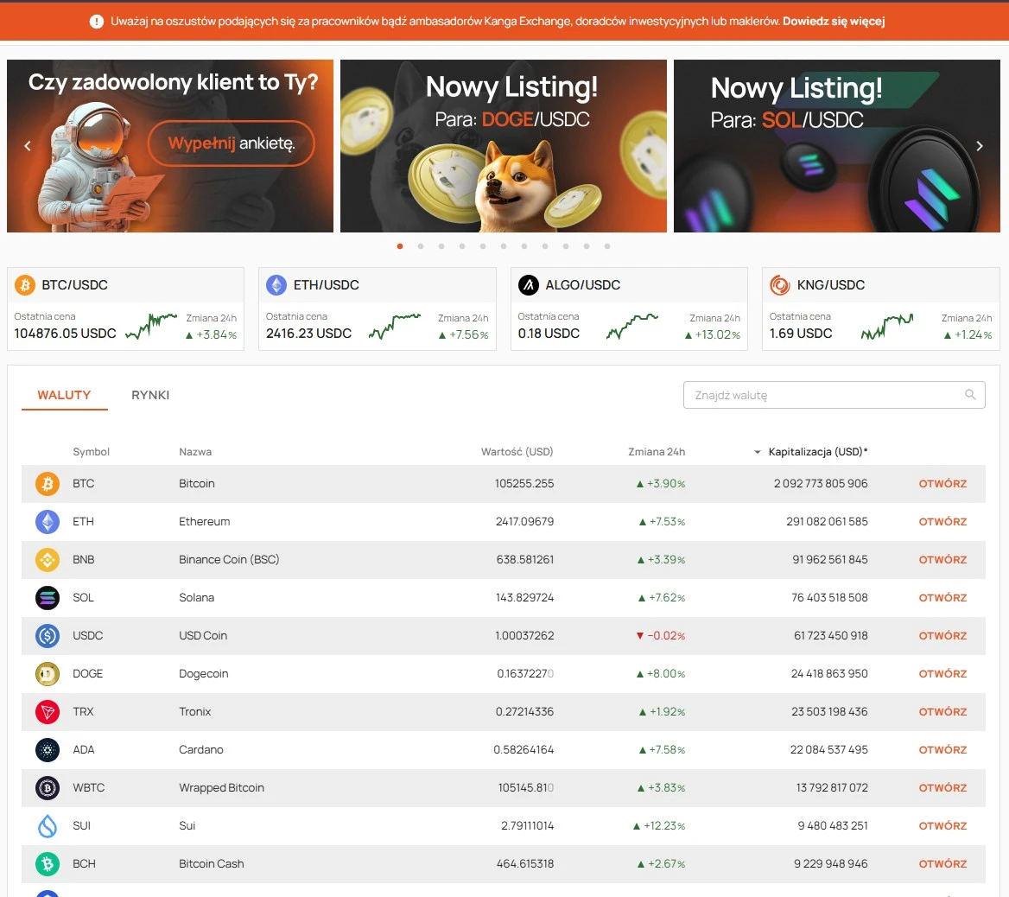
Task: Click the BTC/USDC card Bitcoin icon
Action: click(x=25, y=284)
